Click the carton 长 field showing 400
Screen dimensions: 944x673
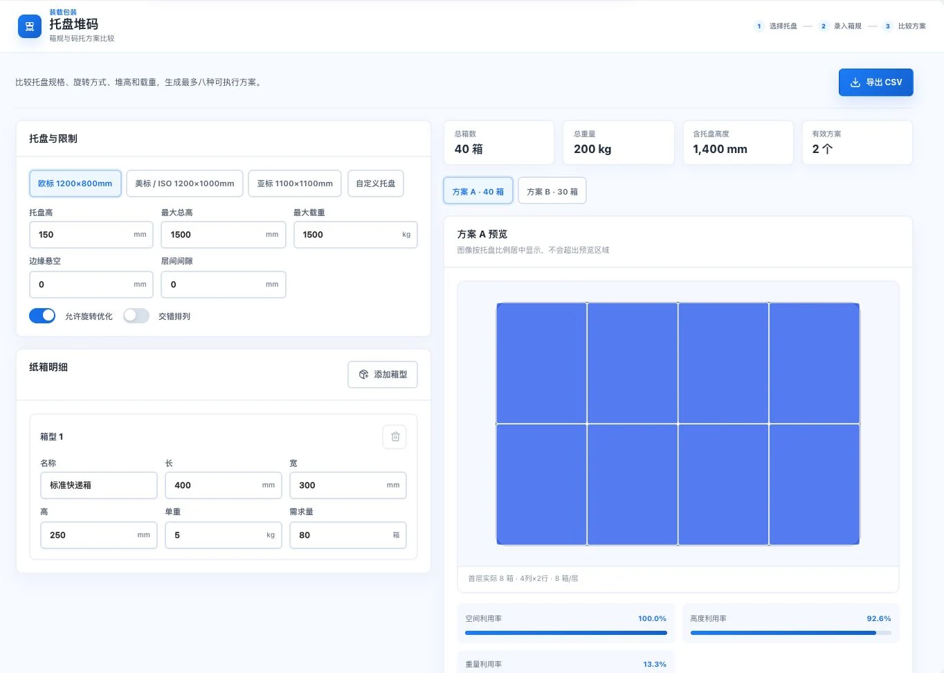click(x=224, y=485)
